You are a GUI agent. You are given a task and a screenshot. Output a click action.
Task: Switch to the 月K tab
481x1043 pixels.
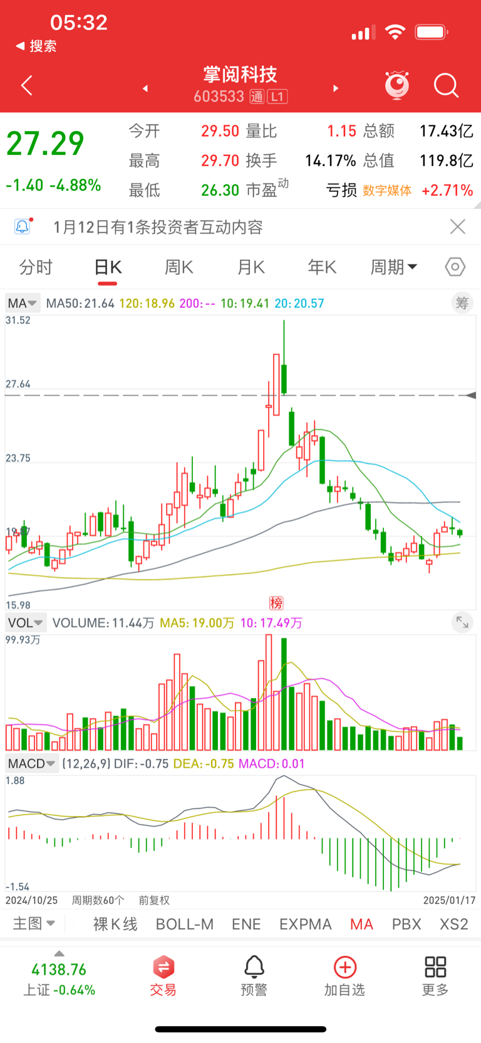[x=251, y=267]
